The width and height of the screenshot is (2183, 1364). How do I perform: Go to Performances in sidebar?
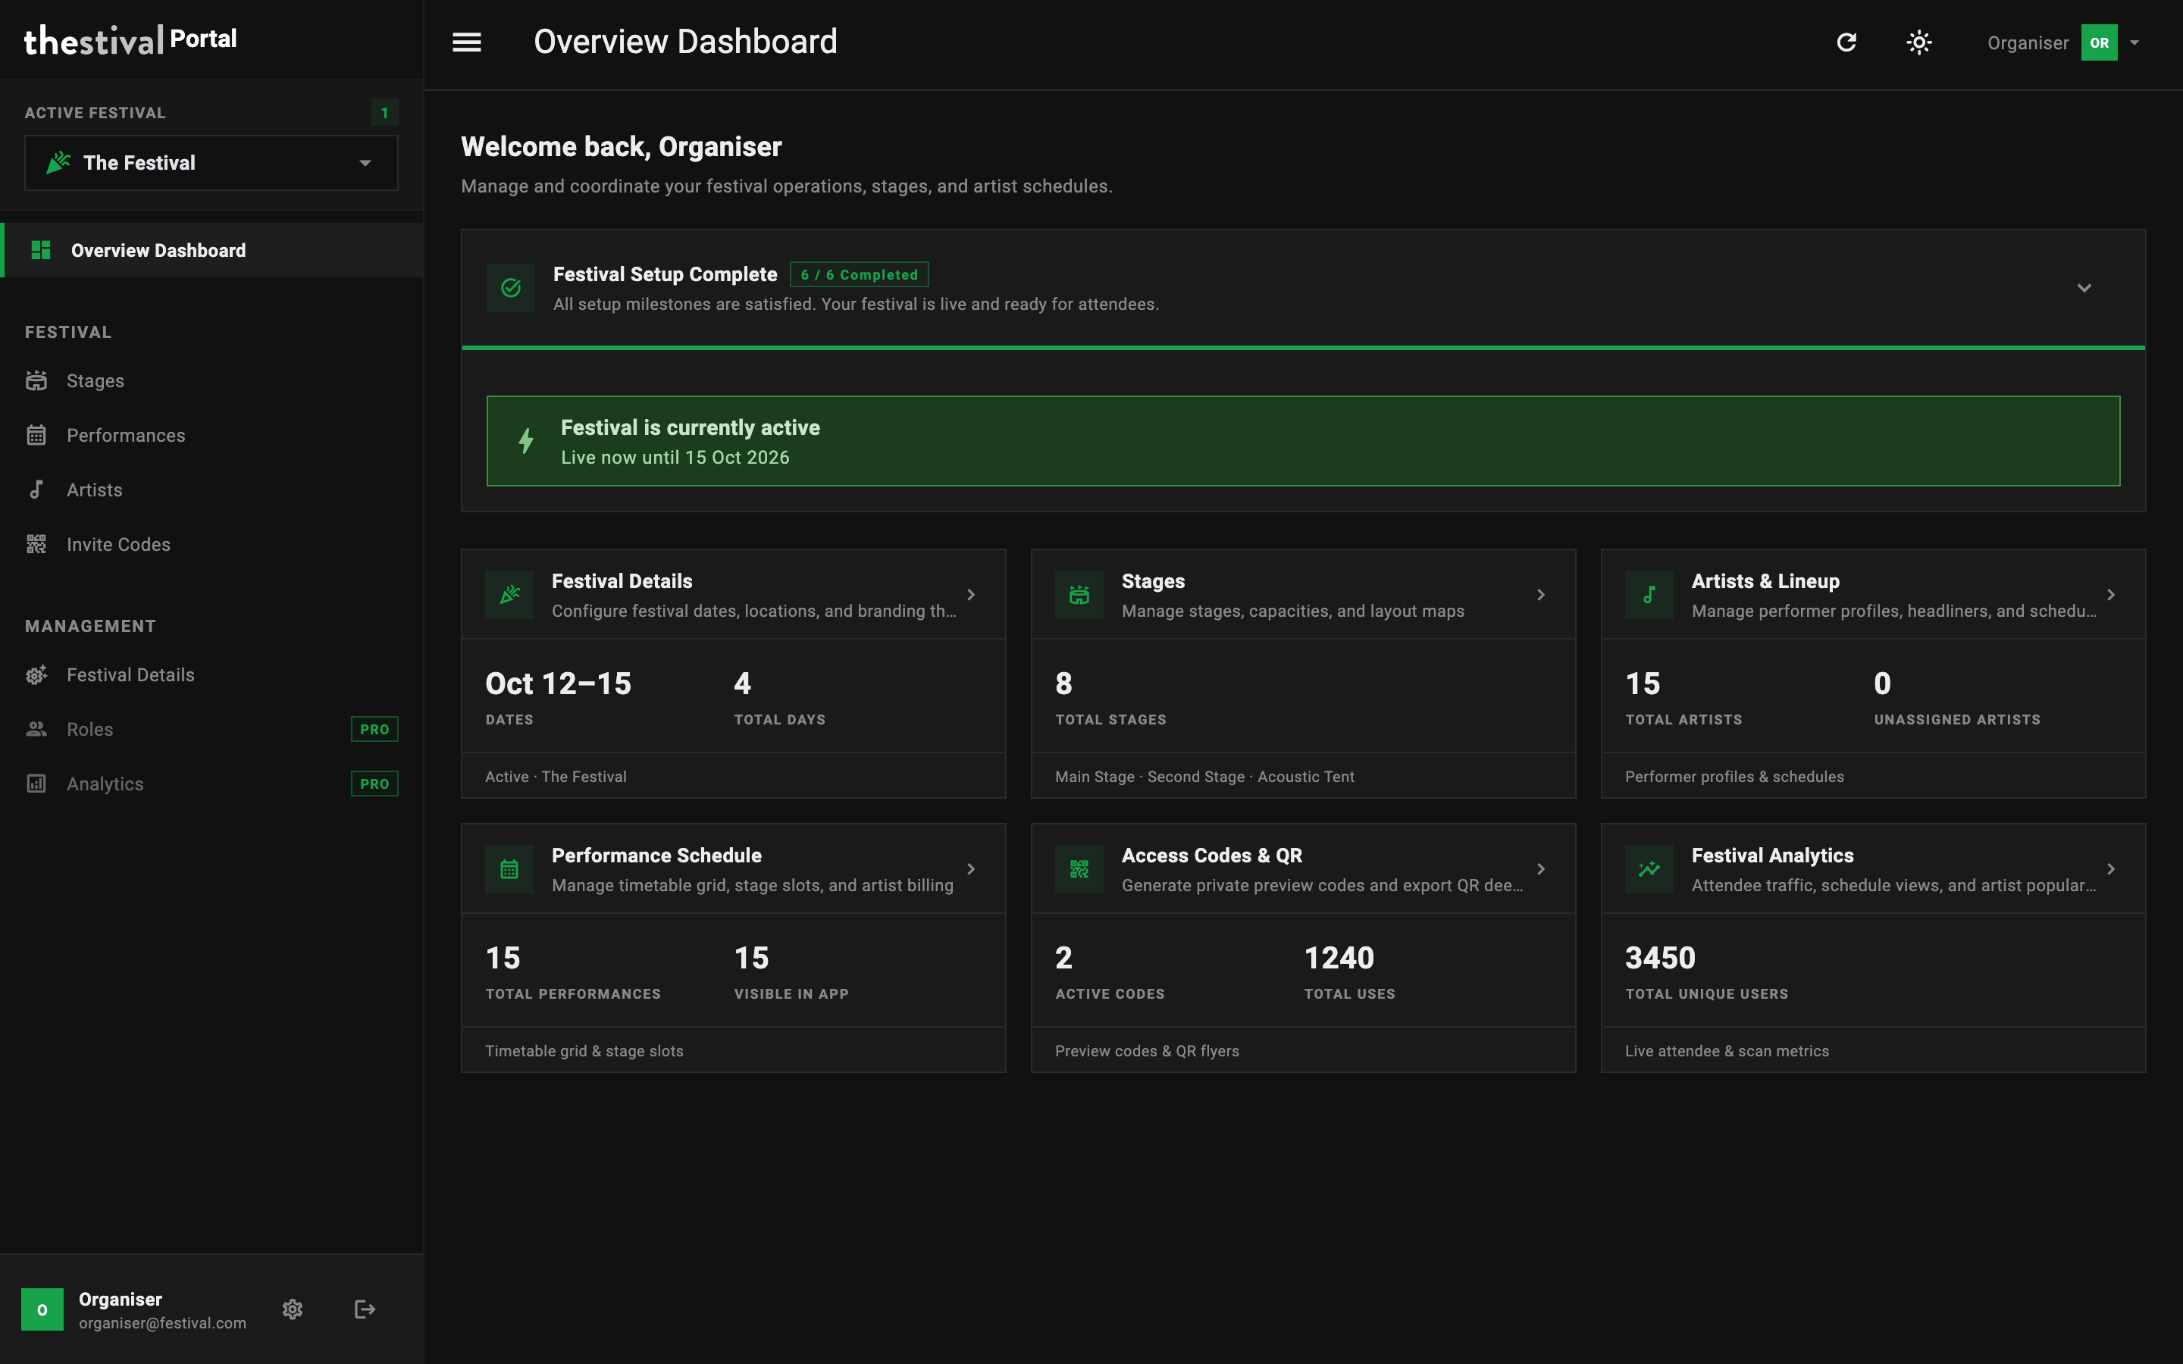(212, 435)
